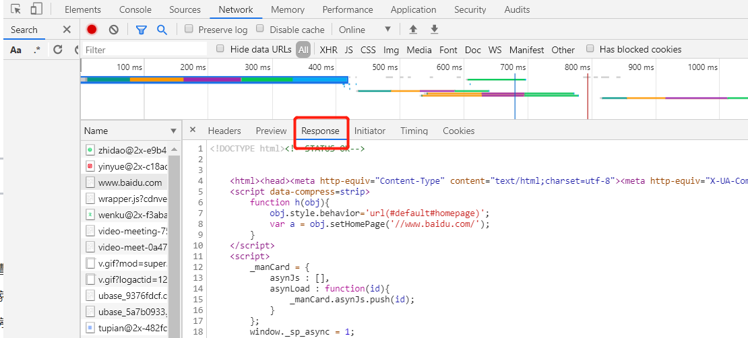This screenshot has width=748, height=338.
Task: Select video-meet-0a47 request row
Action: click(125, 247)
